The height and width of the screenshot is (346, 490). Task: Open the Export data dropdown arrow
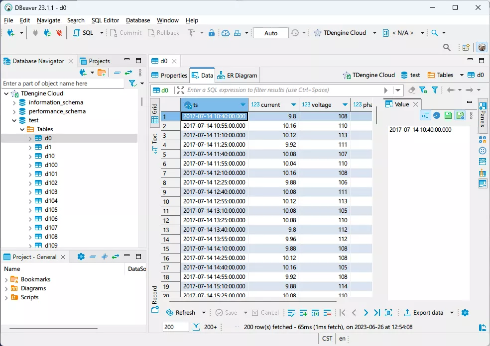point(452,313)
